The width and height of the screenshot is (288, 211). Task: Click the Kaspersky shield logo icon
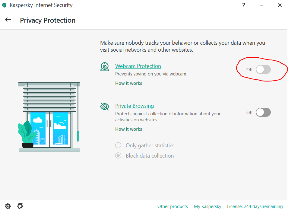point(4,5)
